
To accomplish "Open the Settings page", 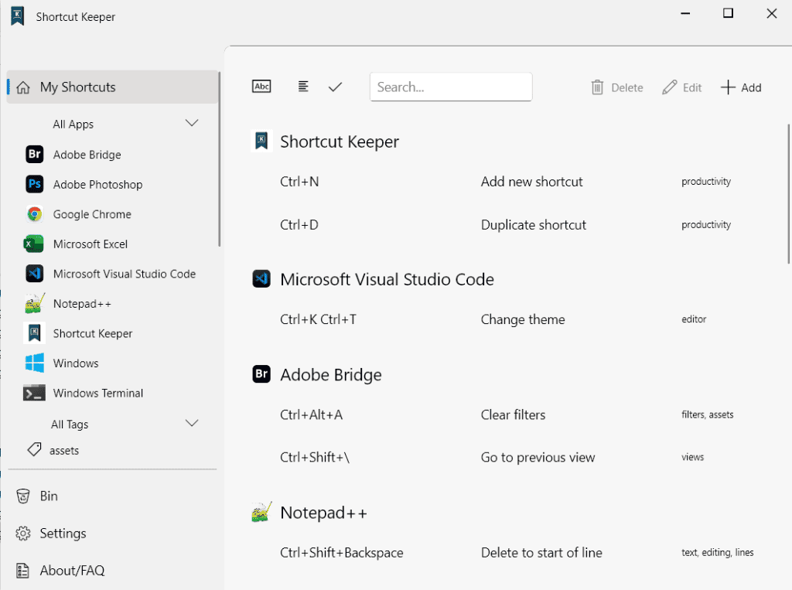I will click(x=112, y=534).
